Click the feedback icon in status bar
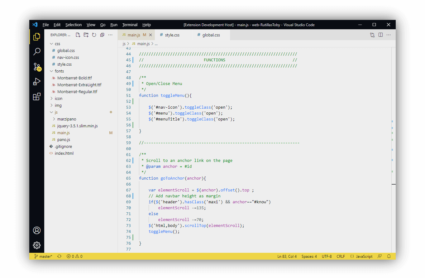The height and width of the screenshot is (278, 425). click(380, 257)
